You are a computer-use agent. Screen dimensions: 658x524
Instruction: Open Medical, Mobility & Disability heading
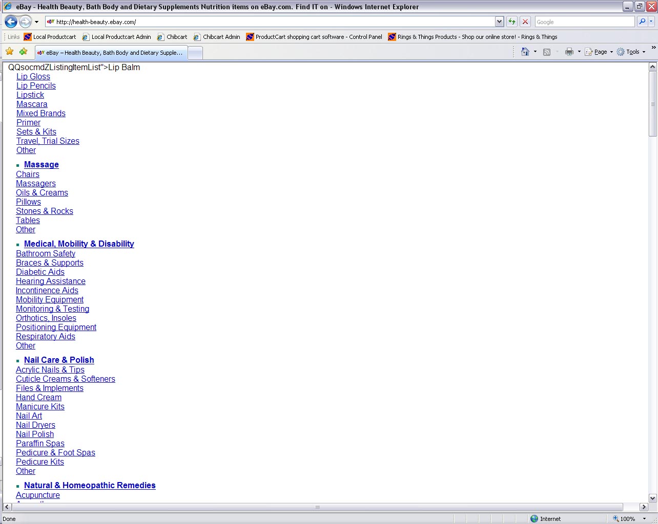coord(79,244)
